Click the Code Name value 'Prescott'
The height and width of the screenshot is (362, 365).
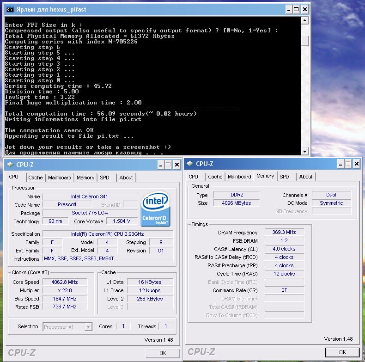(67, 204)
